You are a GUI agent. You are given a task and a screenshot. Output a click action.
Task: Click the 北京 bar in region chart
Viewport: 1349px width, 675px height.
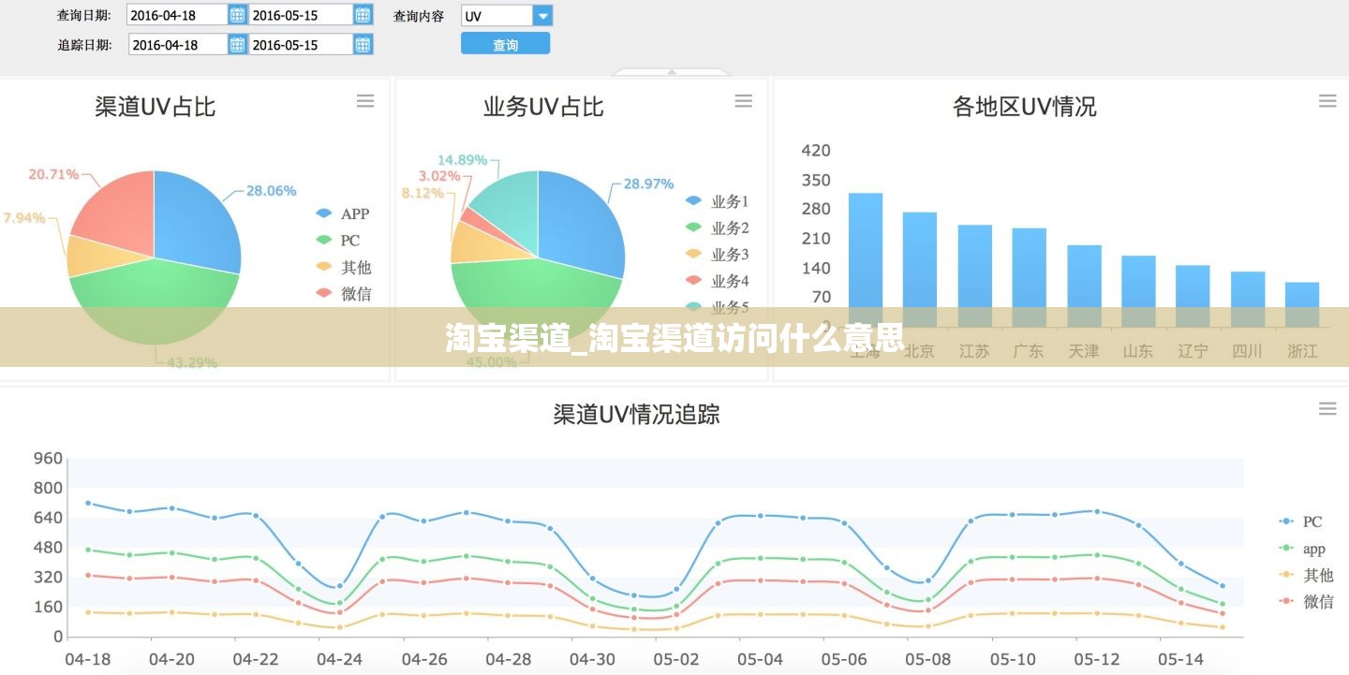tap(919, 270)
